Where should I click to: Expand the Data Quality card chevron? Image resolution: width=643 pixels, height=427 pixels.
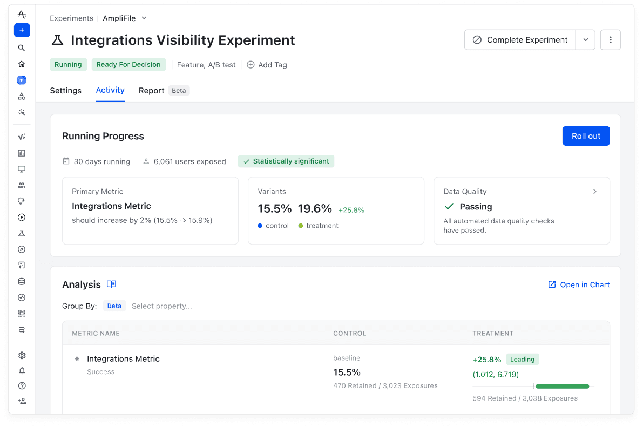594,192
